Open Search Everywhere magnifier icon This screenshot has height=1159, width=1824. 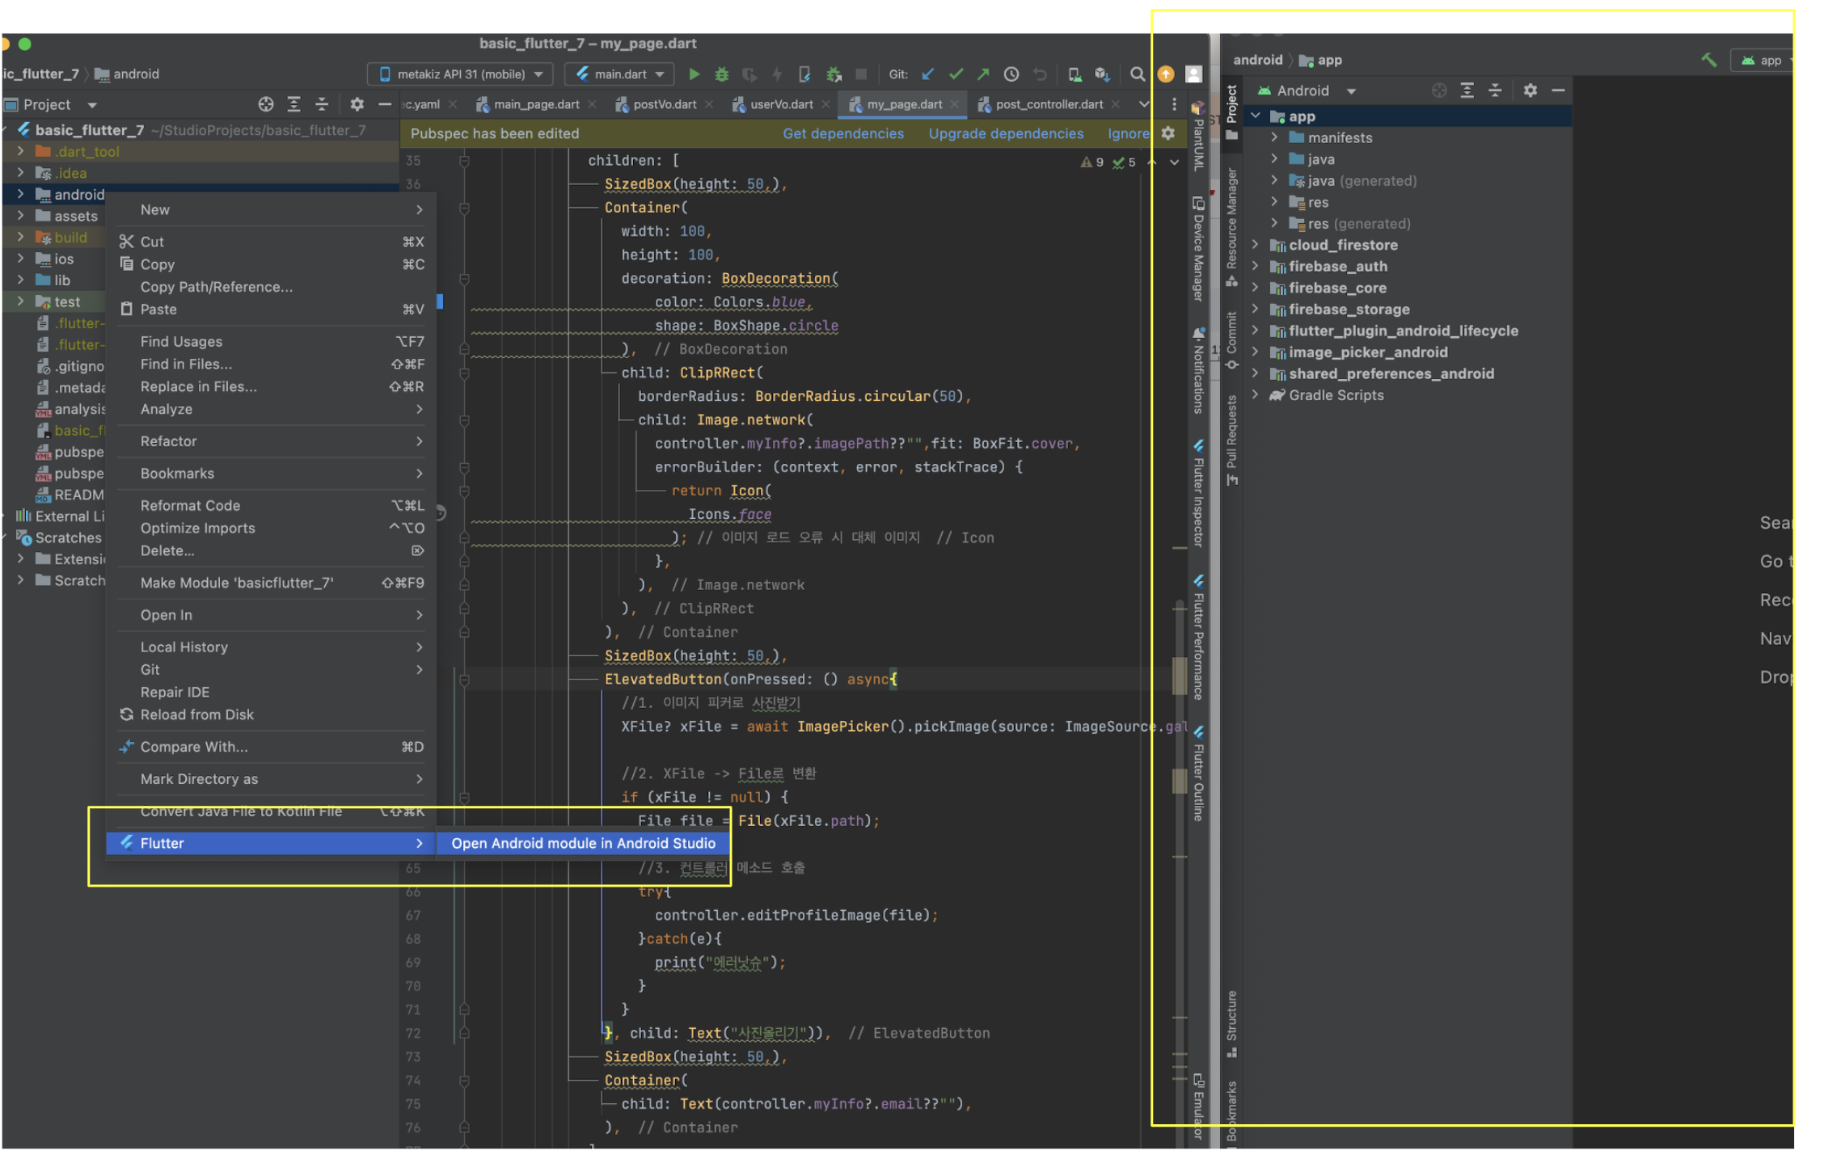[x=1137, y=74]
